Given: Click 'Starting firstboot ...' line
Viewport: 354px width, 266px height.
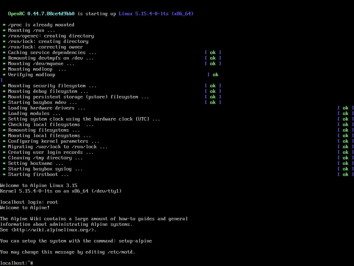Looking at the screenshot, I should [x=38, y=175].
